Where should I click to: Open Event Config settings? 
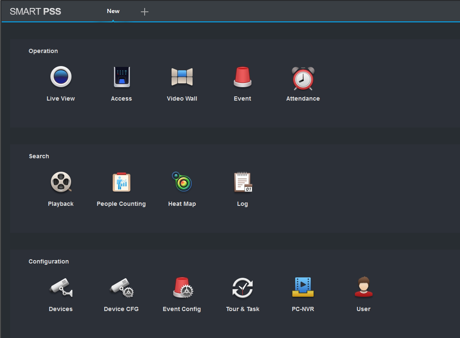pyautogui.click(x=182, y=288)
